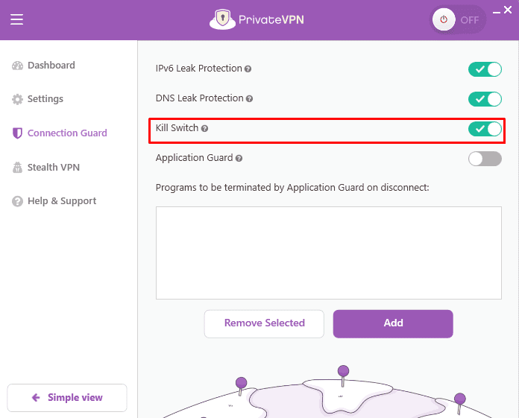Switch to Simple view

pos(67,398)
